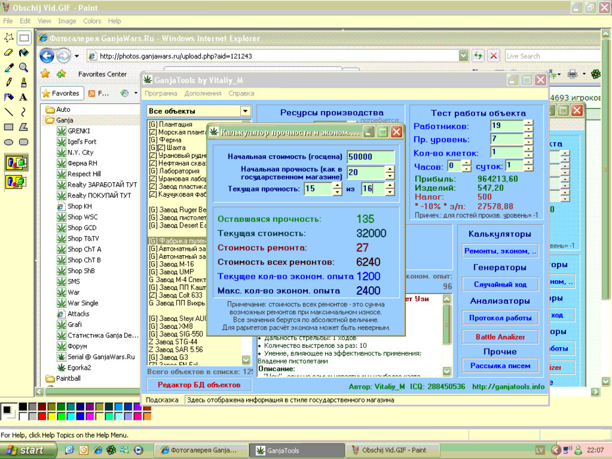Click the Battle Analizer button

(500, 337)
